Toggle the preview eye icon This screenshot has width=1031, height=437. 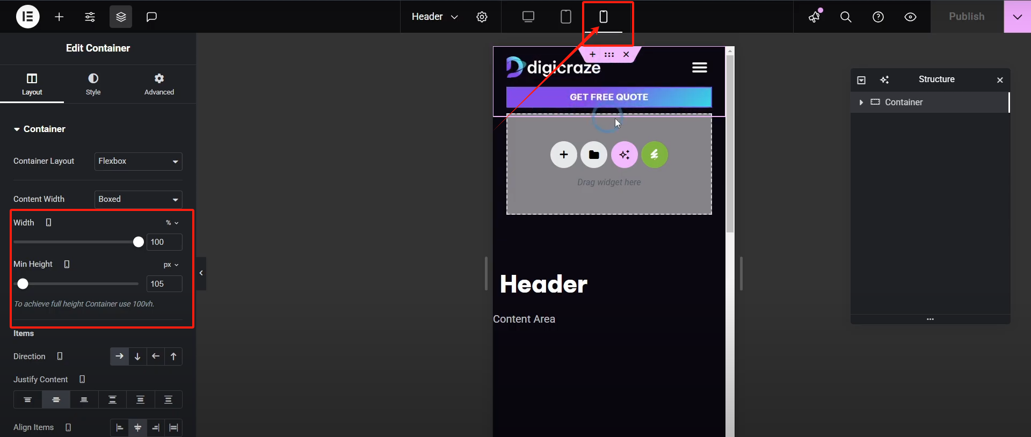(x=910, y=17)
